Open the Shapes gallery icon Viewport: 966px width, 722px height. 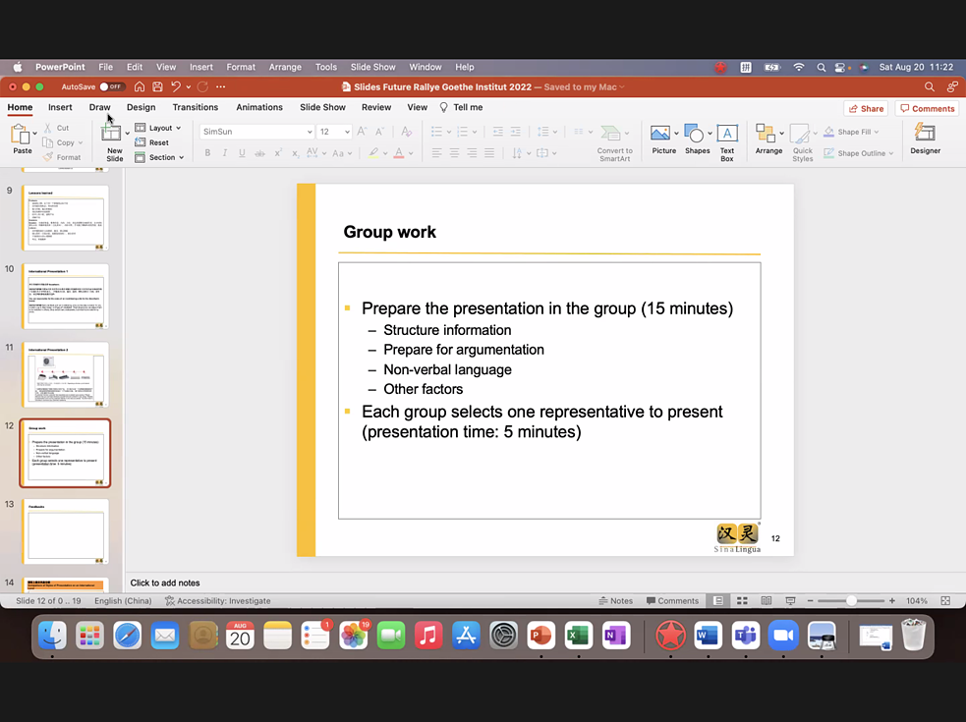(x=695, y=135)
